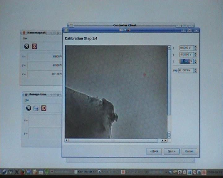Click the y voltage field showing -0.3500 V
223x178 pixels.
click(186, 54)
